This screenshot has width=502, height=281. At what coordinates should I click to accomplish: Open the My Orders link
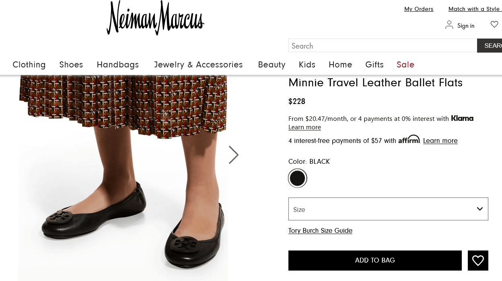[x=419, y=9]
